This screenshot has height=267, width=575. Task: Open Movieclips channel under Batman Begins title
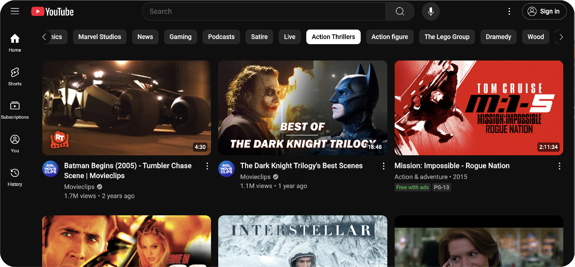pos(79,187)
